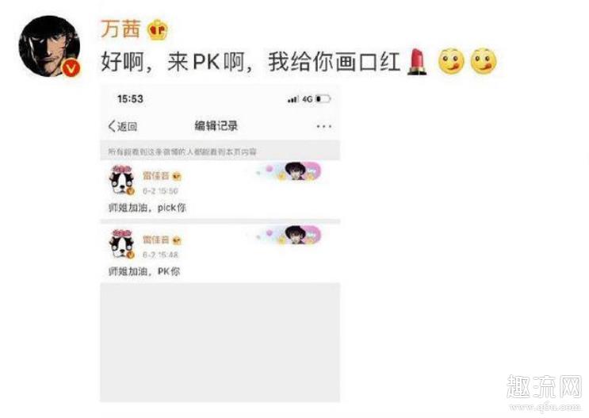Select the text 师姐加油，PK你
Screen dimensions: 589x418
click(143, 271)
